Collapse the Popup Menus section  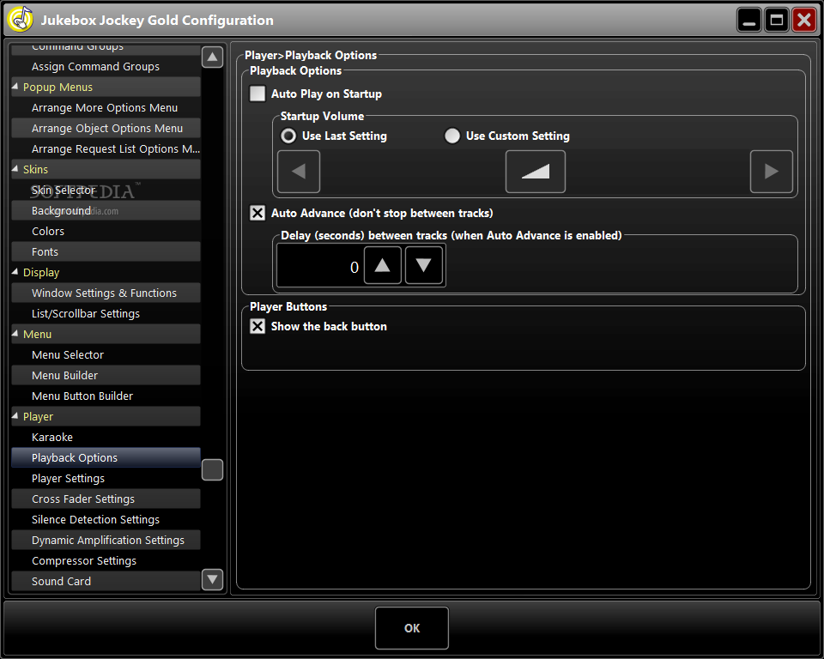pyautogui.click(x=15, y=86)
